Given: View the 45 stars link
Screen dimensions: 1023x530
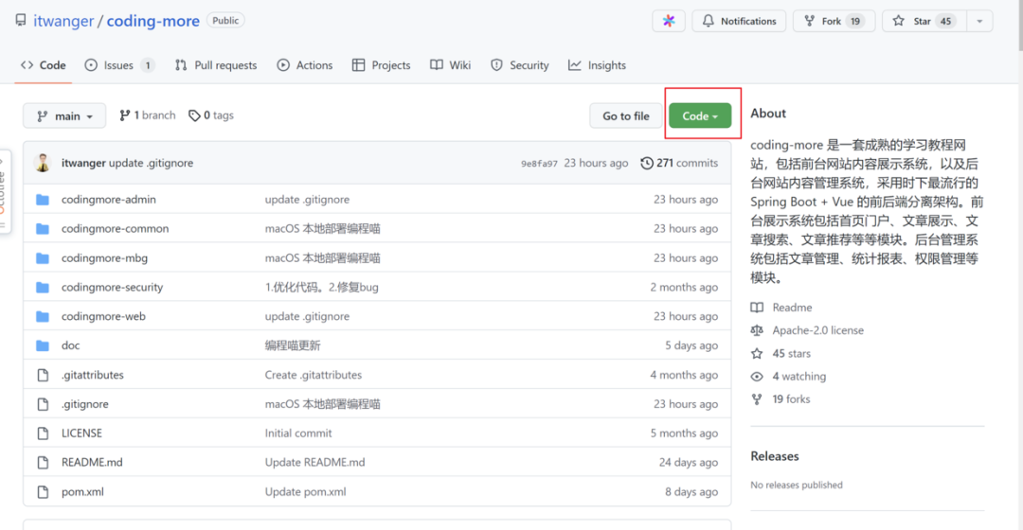Looking at the screenshot, I should tap(781, 353).
